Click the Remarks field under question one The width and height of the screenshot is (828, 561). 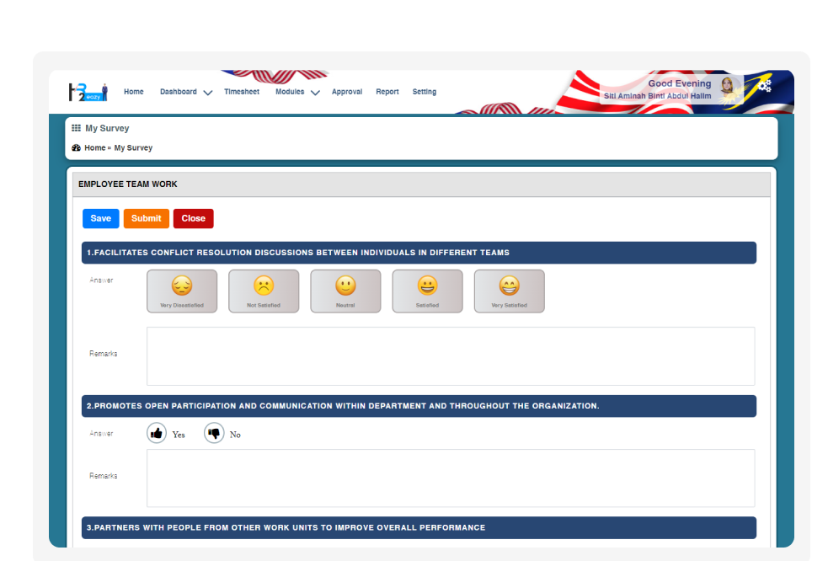coord(451,356)
